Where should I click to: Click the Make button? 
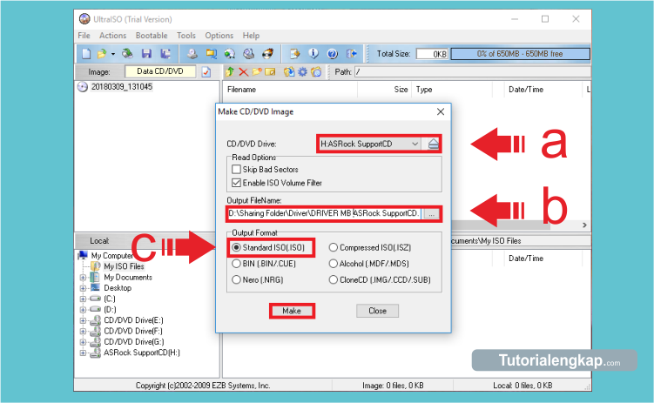point(292,311)
